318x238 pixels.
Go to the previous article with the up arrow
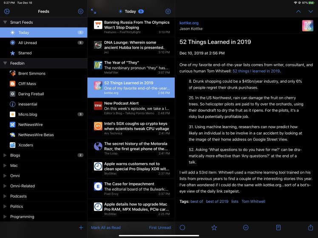(298, 11)
